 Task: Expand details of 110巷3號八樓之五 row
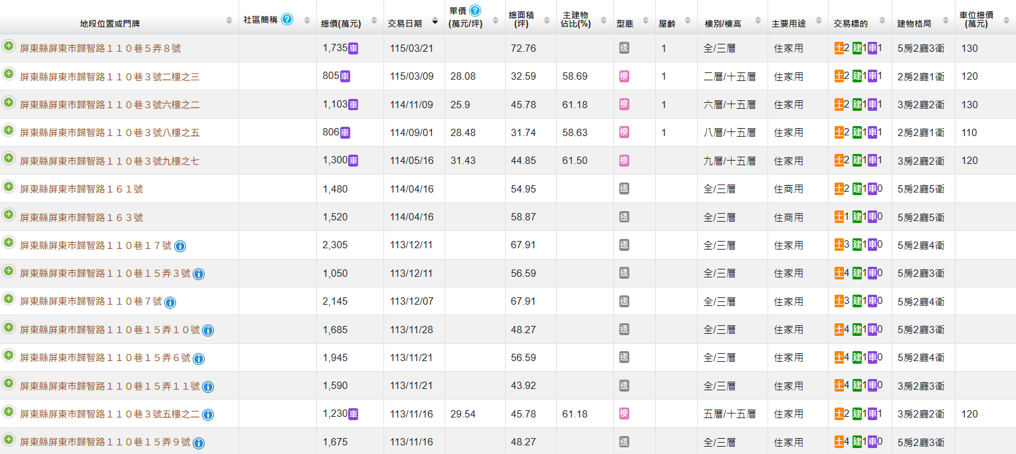[x=9, y=130]
